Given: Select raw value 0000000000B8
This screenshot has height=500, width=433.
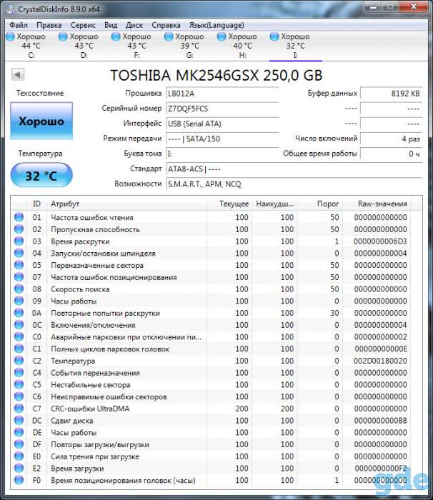Looking at the screenshot, I should [x=380, y=421].
